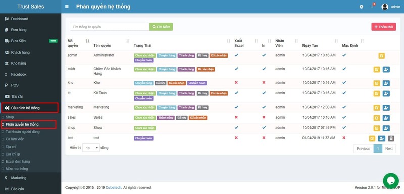Sort by Mã quyền column
The image size is (404, 194).
coord(87,41)
